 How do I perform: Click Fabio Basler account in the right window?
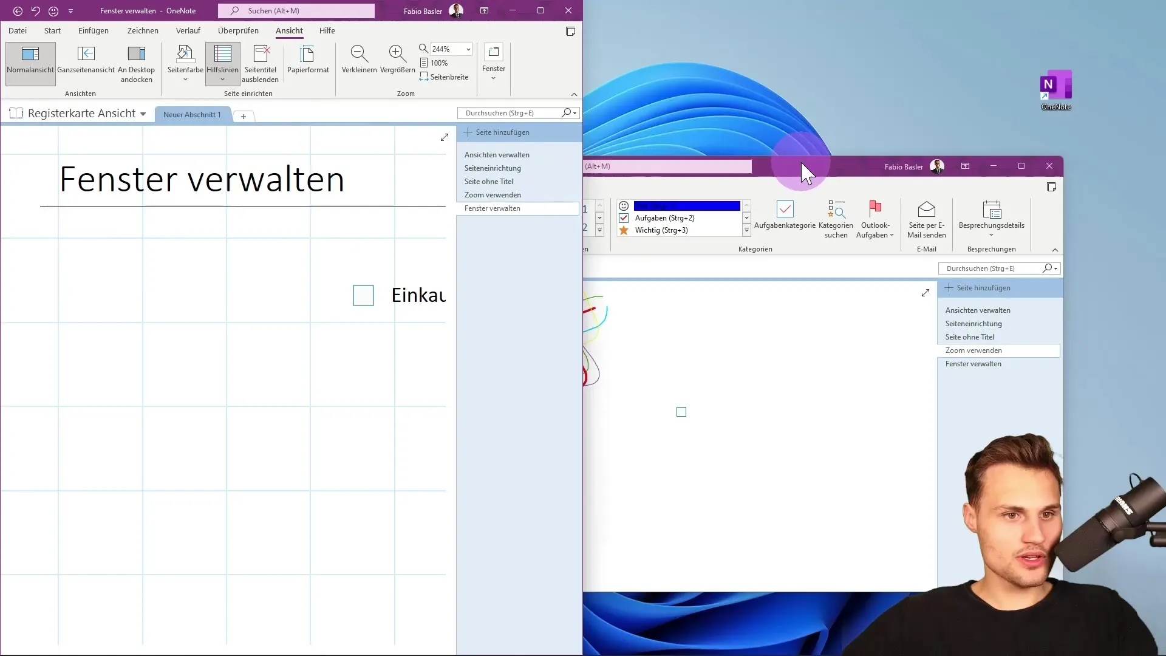click(x=915, y=166)
